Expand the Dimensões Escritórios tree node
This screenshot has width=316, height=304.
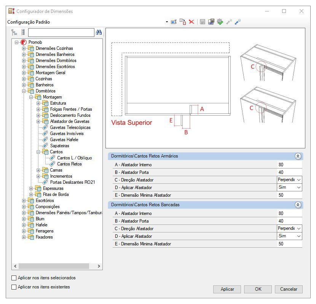click(24, 67)
